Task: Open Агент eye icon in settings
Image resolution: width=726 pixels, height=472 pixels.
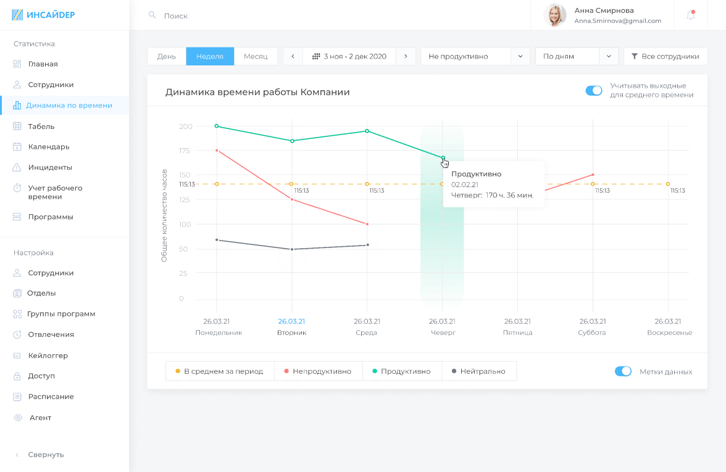Action: click(x=18, y=417)
